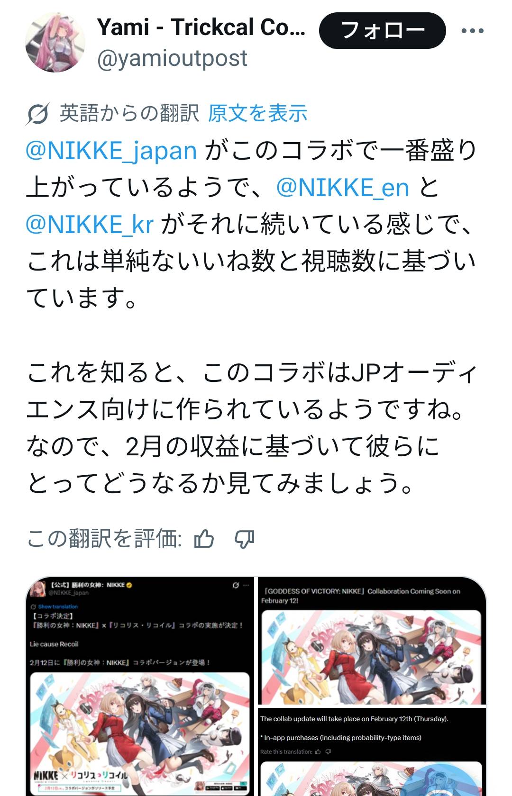
Task: Tap the @yamioutpost handle
Action: pyautogui.click(x=172, y=58)
